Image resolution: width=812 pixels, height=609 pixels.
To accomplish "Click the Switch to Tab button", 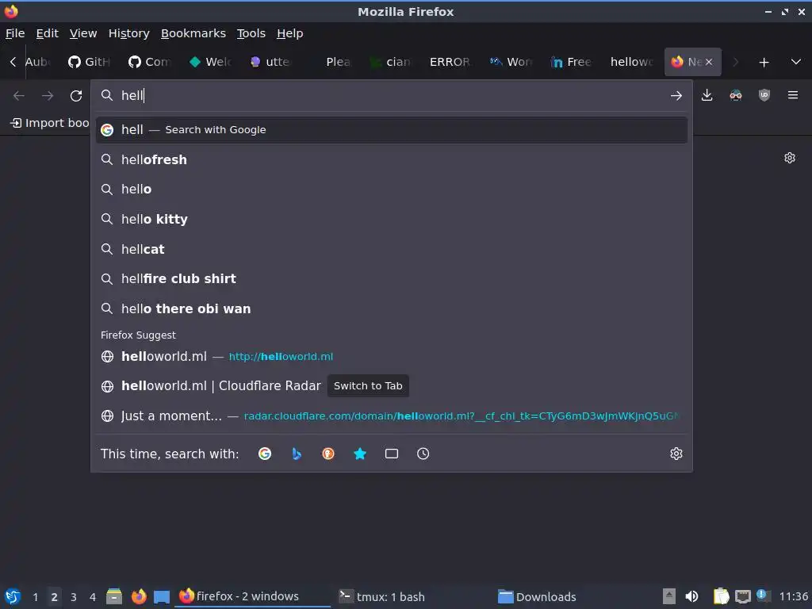I will click(x=368, y=386).
